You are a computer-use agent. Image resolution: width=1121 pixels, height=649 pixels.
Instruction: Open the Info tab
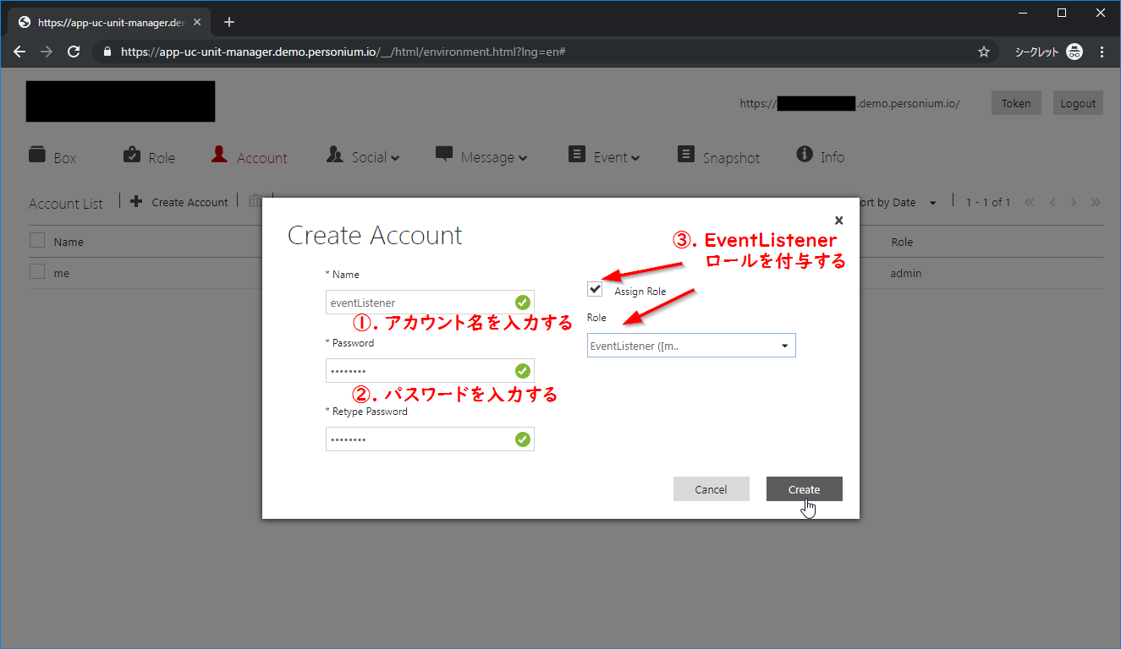(x=821, y=156)
